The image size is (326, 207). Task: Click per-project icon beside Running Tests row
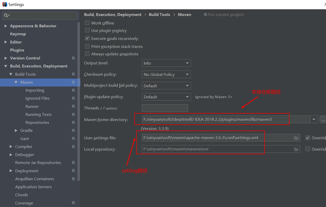(74, 114)
